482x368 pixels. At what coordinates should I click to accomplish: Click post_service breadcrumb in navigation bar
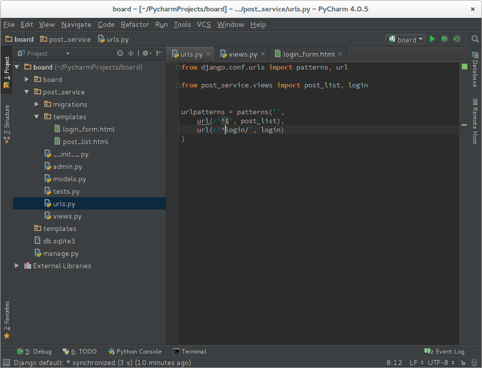click(x=66, y=39)
